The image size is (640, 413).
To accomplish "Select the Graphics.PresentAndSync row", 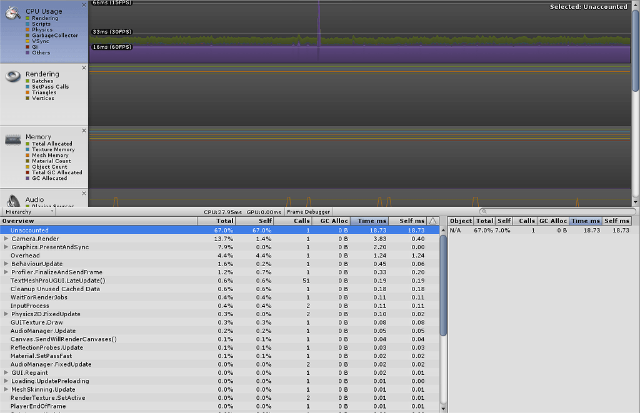I will point(219,247).
